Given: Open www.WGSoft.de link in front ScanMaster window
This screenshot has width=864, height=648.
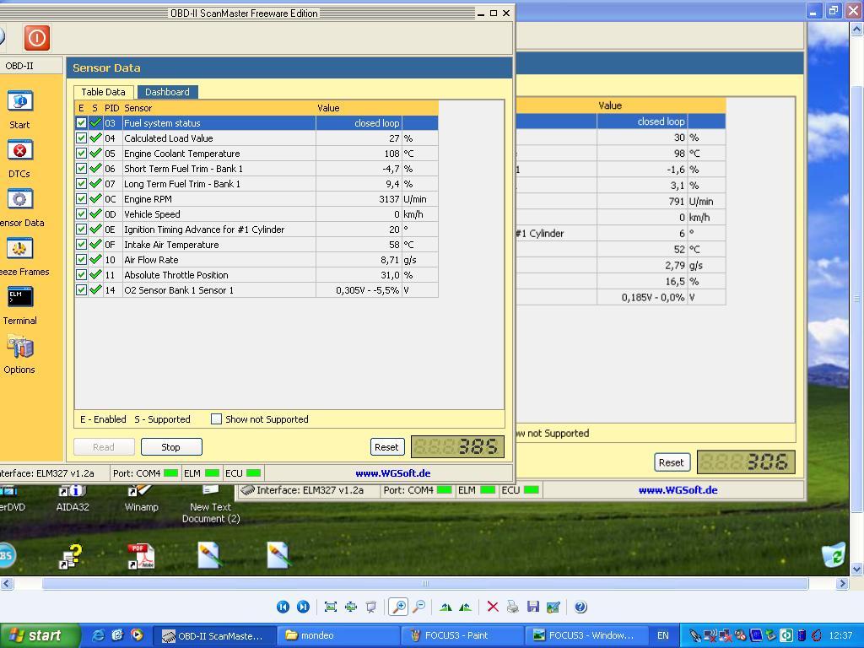Looking at the screenshot, I should (x=393, y=472).
